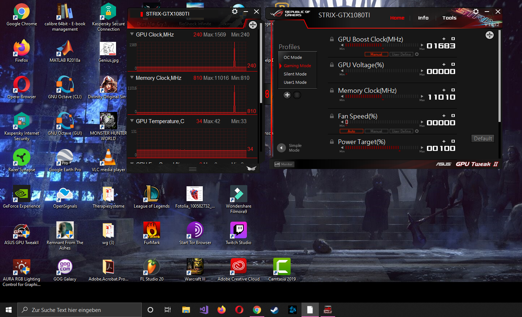This screenshot has height=317, width=522.
Task: Click the Monitor button
Action: (284, 164)
